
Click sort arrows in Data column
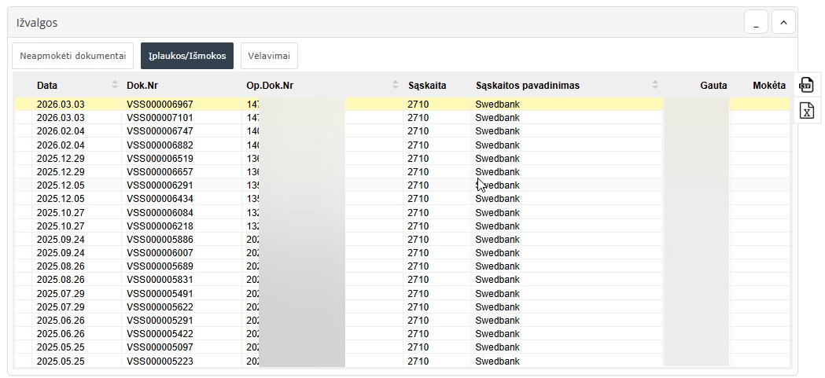115,85
